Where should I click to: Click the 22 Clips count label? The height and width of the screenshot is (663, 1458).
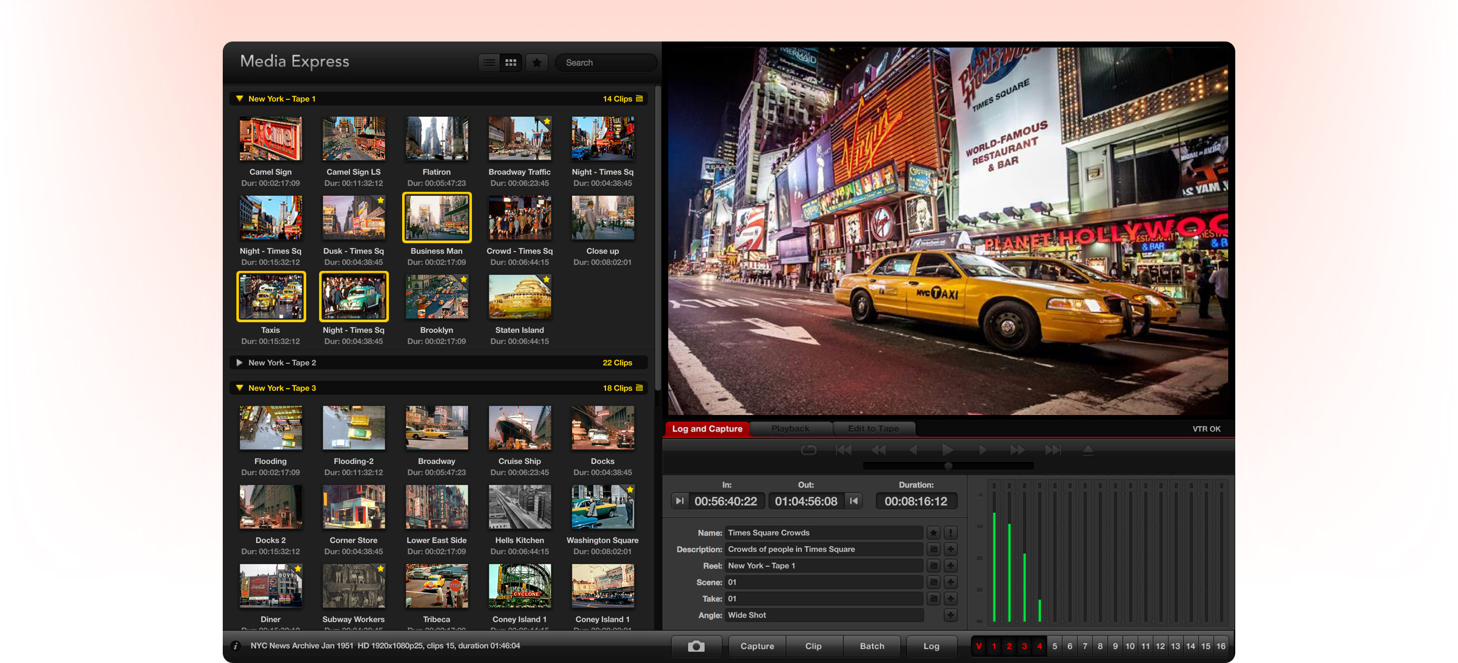617,362
